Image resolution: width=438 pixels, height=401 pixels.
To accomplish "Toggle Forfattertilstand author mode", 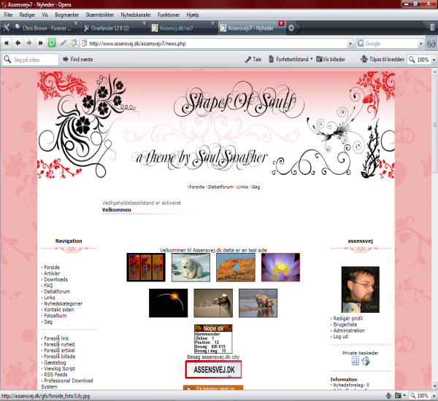I will pyautogui.click(x=289, y=59).
